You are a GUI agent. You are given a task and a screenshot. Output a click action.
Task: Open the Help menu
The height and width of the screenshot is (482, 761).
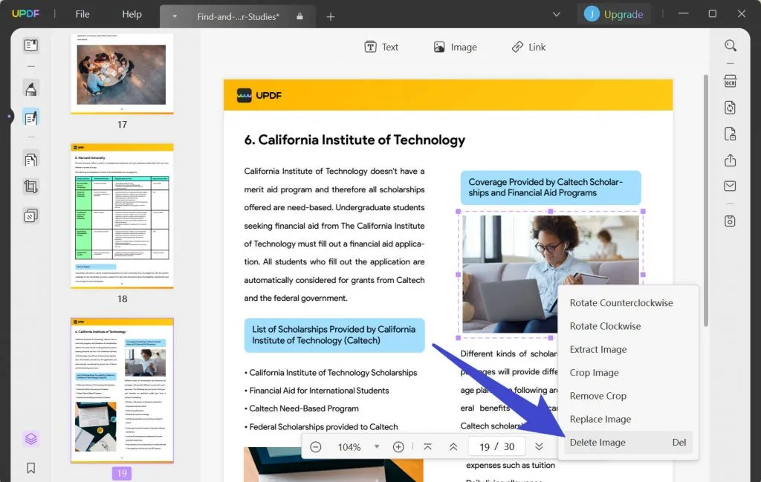132,14
